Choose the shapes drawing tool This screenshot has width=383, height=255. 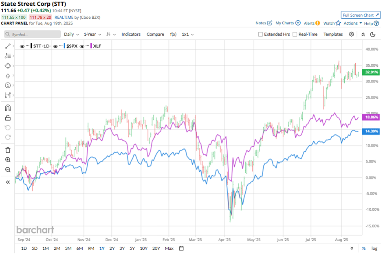tap(8, 66)
